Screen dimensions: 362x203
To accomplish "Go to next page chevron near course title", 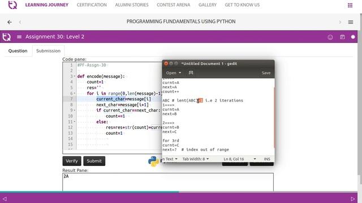I will coord(340,22).
